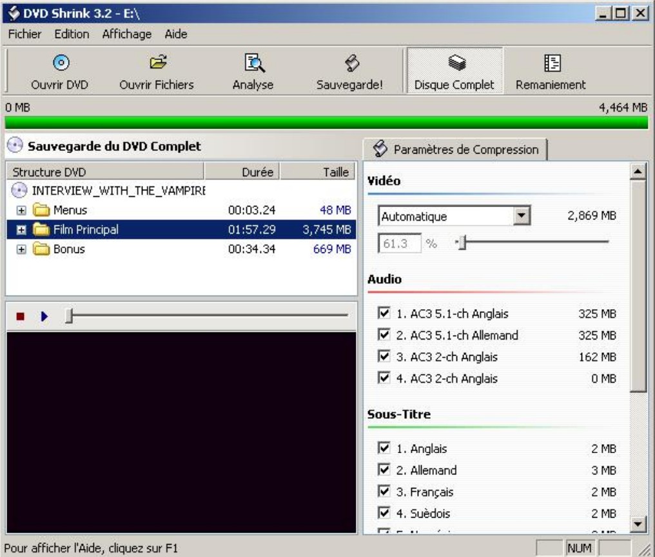Select the Film Principal row
Screen dimensions: 655x557
[181, 230]
